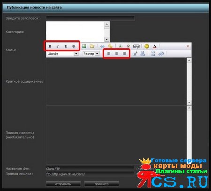Align text to the center
The image size is (211, 191).
[116, 53]
